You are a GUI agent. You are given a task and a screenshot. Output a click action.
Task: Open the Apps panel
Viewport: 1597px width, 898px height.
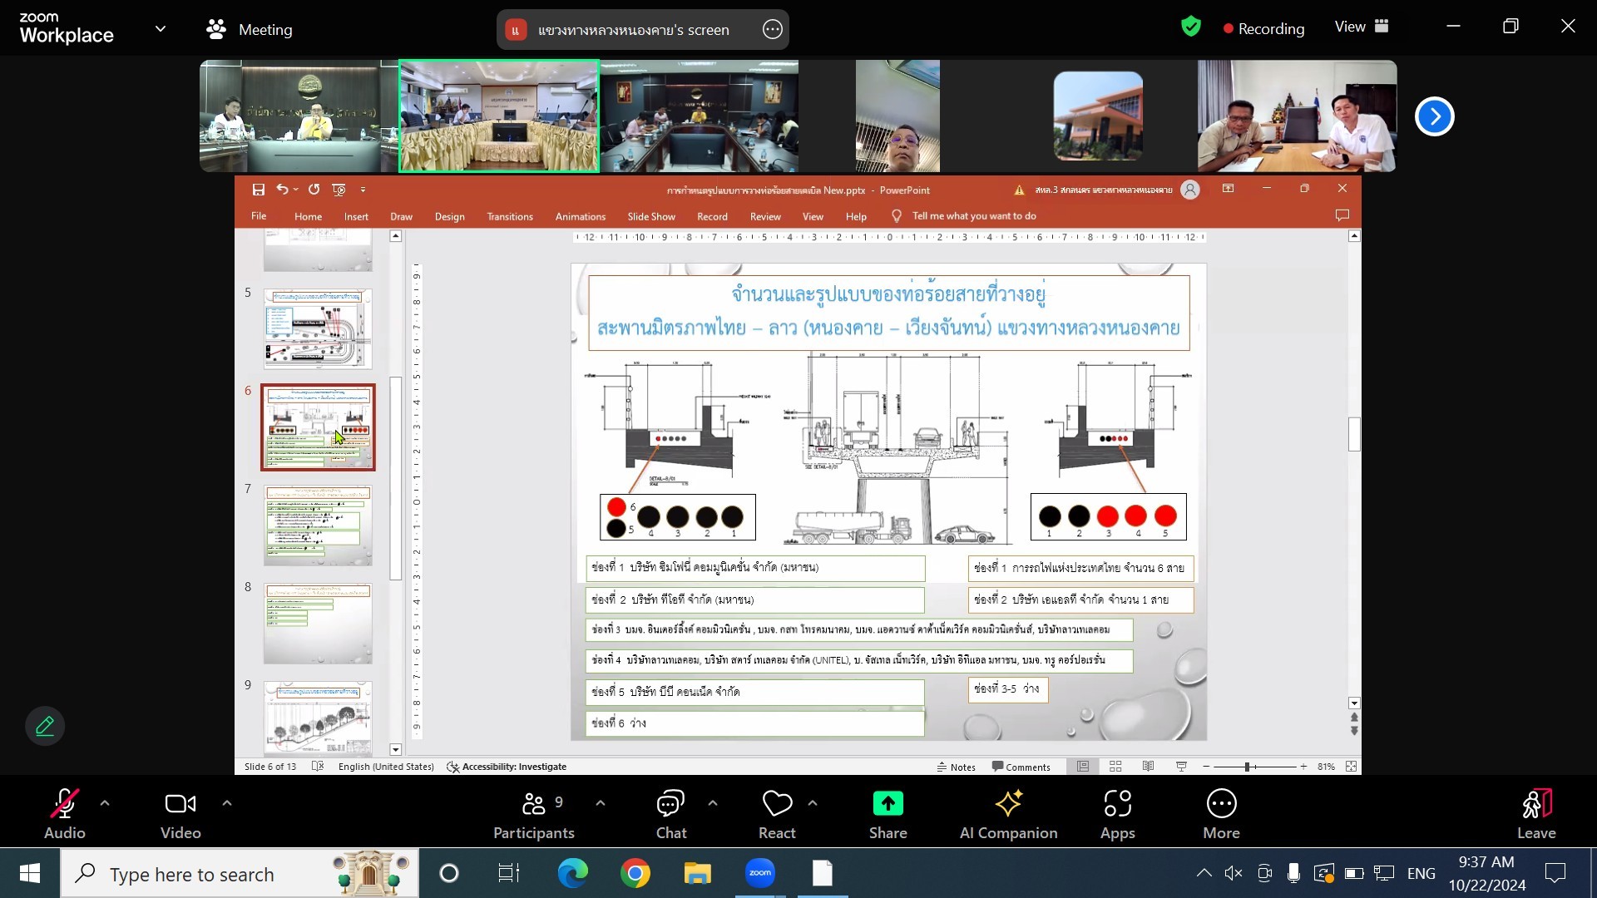(x=1117, y=813)
